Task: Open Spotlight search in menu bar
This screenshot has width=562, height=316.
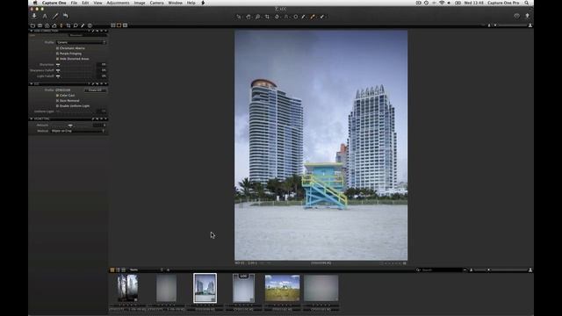Action: click(527, 3)
